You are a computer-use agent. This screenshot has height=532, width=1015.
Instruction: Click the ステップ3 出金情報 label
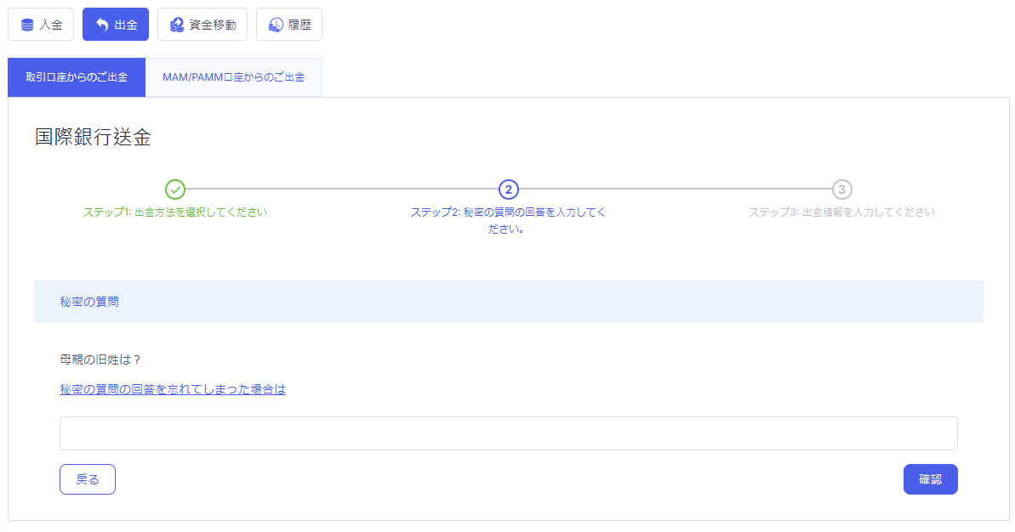coord(841,212)
